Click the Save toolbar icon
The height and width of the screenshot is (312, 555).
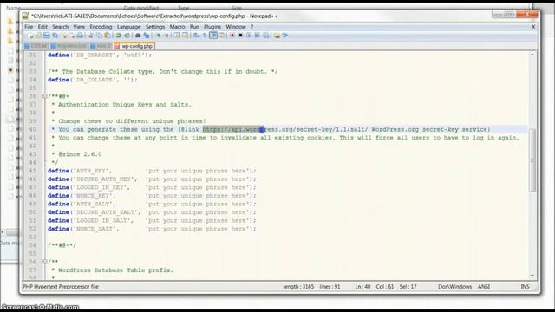[x=46, y=36]
